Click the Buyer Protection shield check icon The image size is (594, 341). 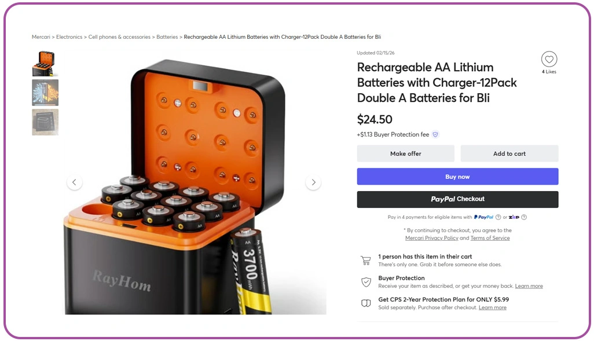tap(366, 282)
